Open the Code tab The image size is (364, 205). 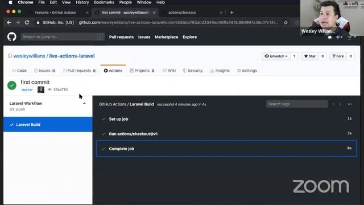(19, 71)
